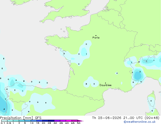
Task: Click the legend arrow tip above 50 mm
Action: point(80,121)
